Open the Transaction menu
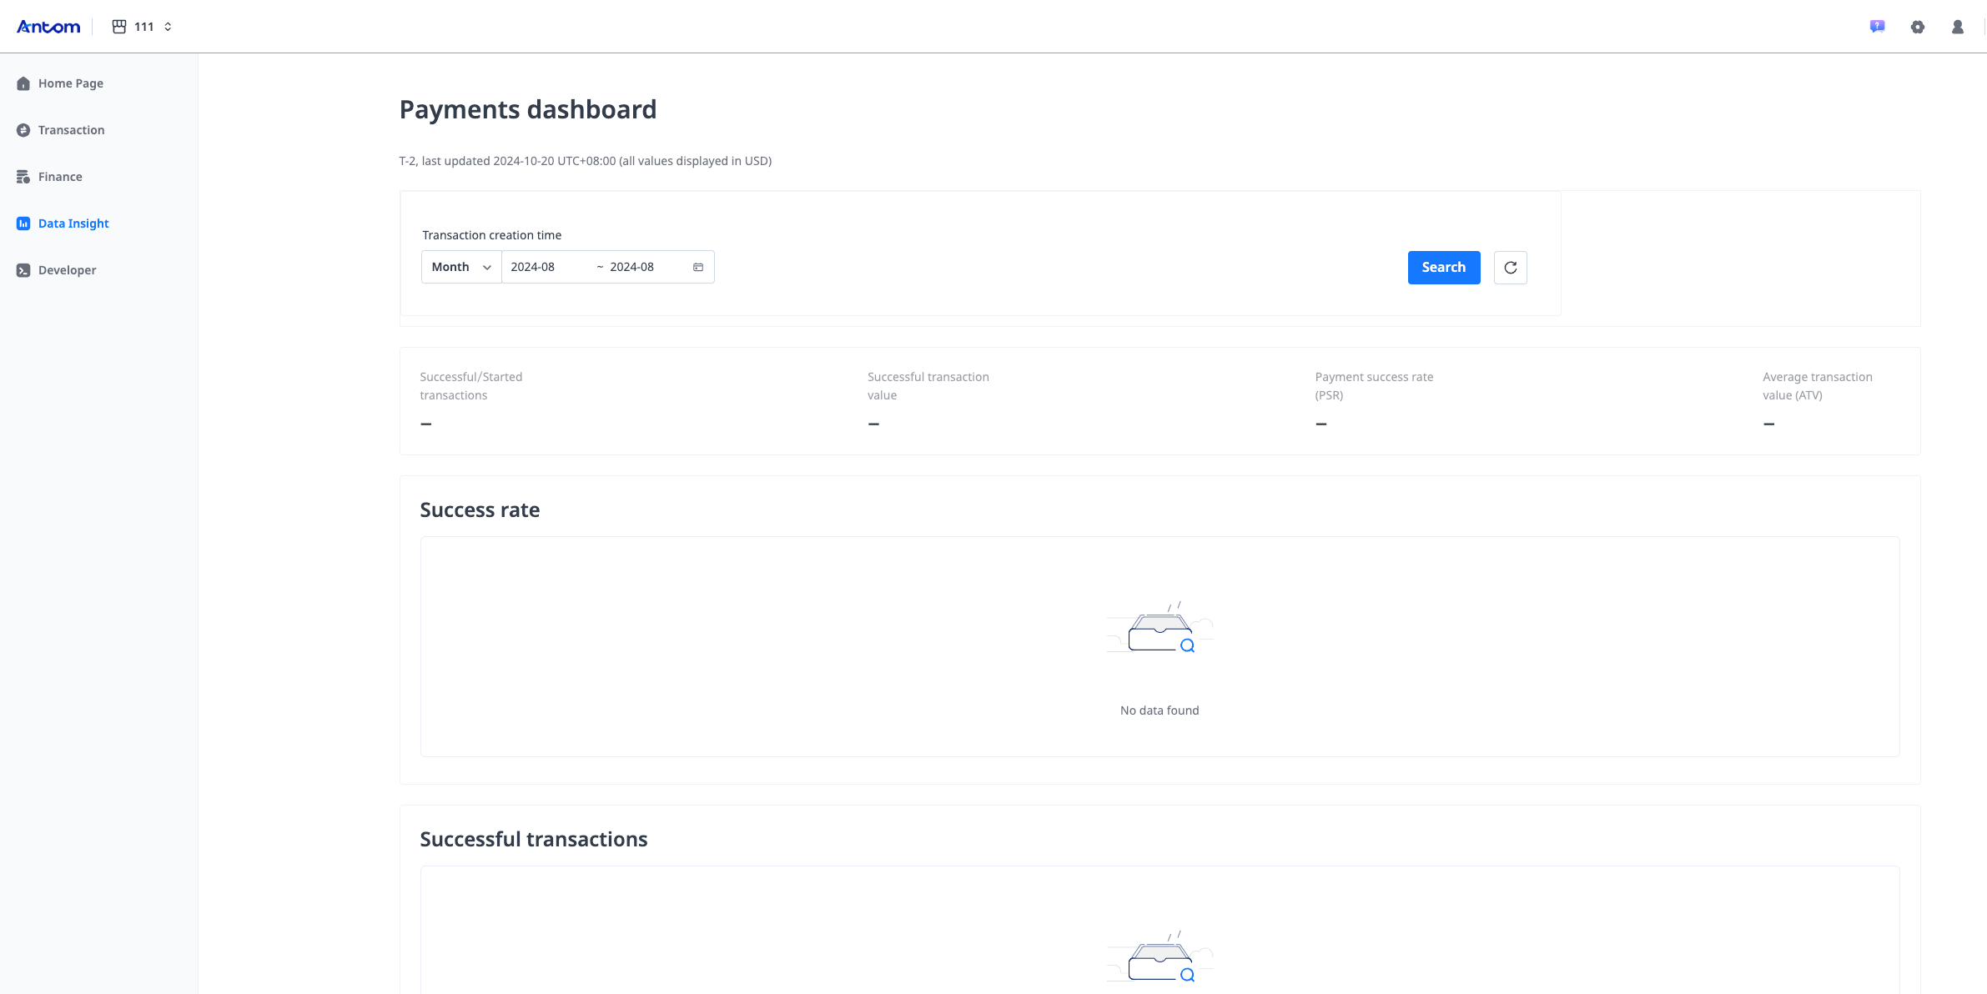The width and height of the screenshot is (1987, 994). (71, 130)
